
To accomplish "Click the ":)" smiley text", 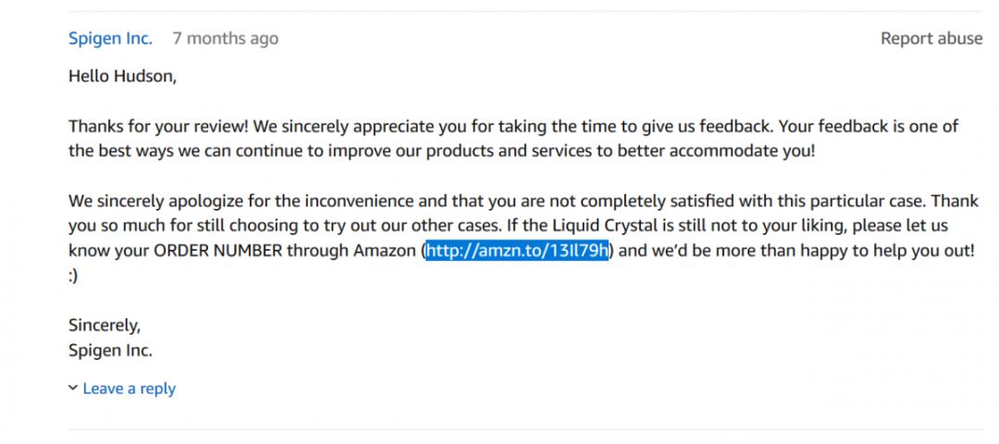I will [73, 276].
